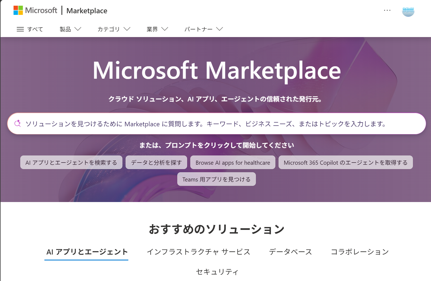Click Microsoft 365 Copilot のエージェントを取得する
The height and width of the screenshot is (281, 431).
pos(346,162)
